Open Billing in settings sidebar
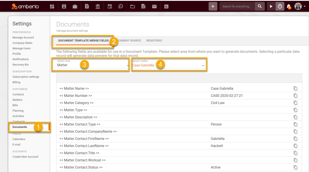The width and height of the screenshot is (309, 172). tap(16, 82)
